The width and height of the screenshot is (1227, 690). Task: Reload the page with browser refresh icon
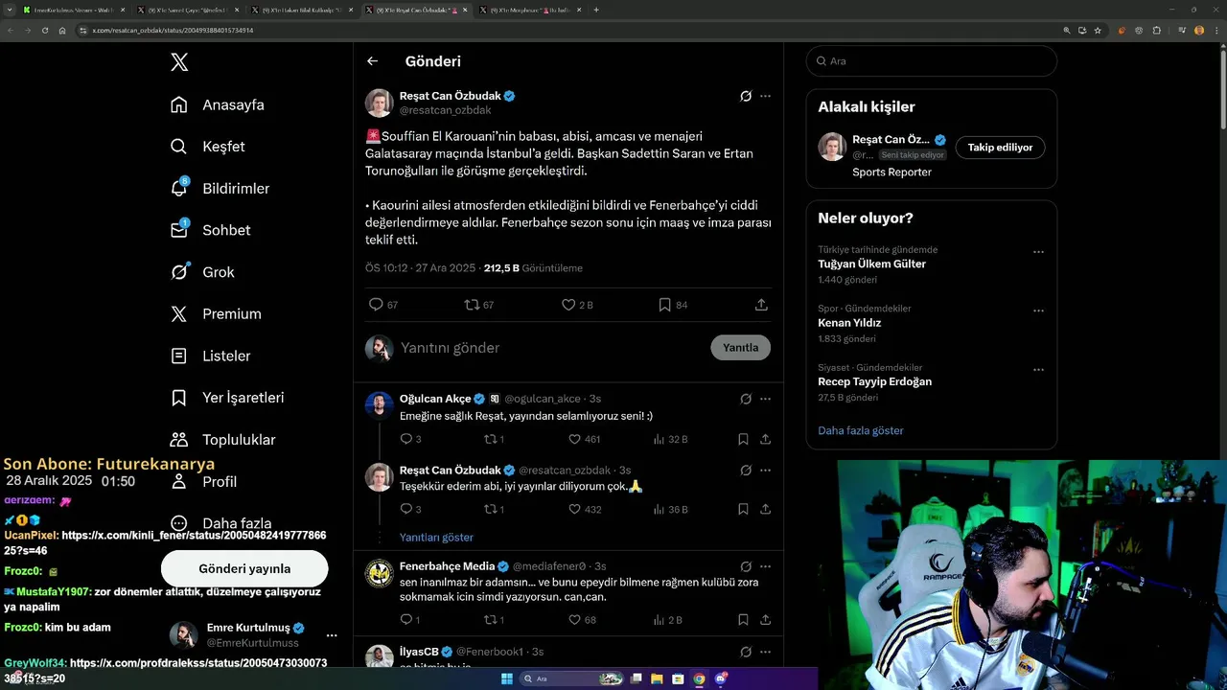pyautogui.click(x=44, y=31)
